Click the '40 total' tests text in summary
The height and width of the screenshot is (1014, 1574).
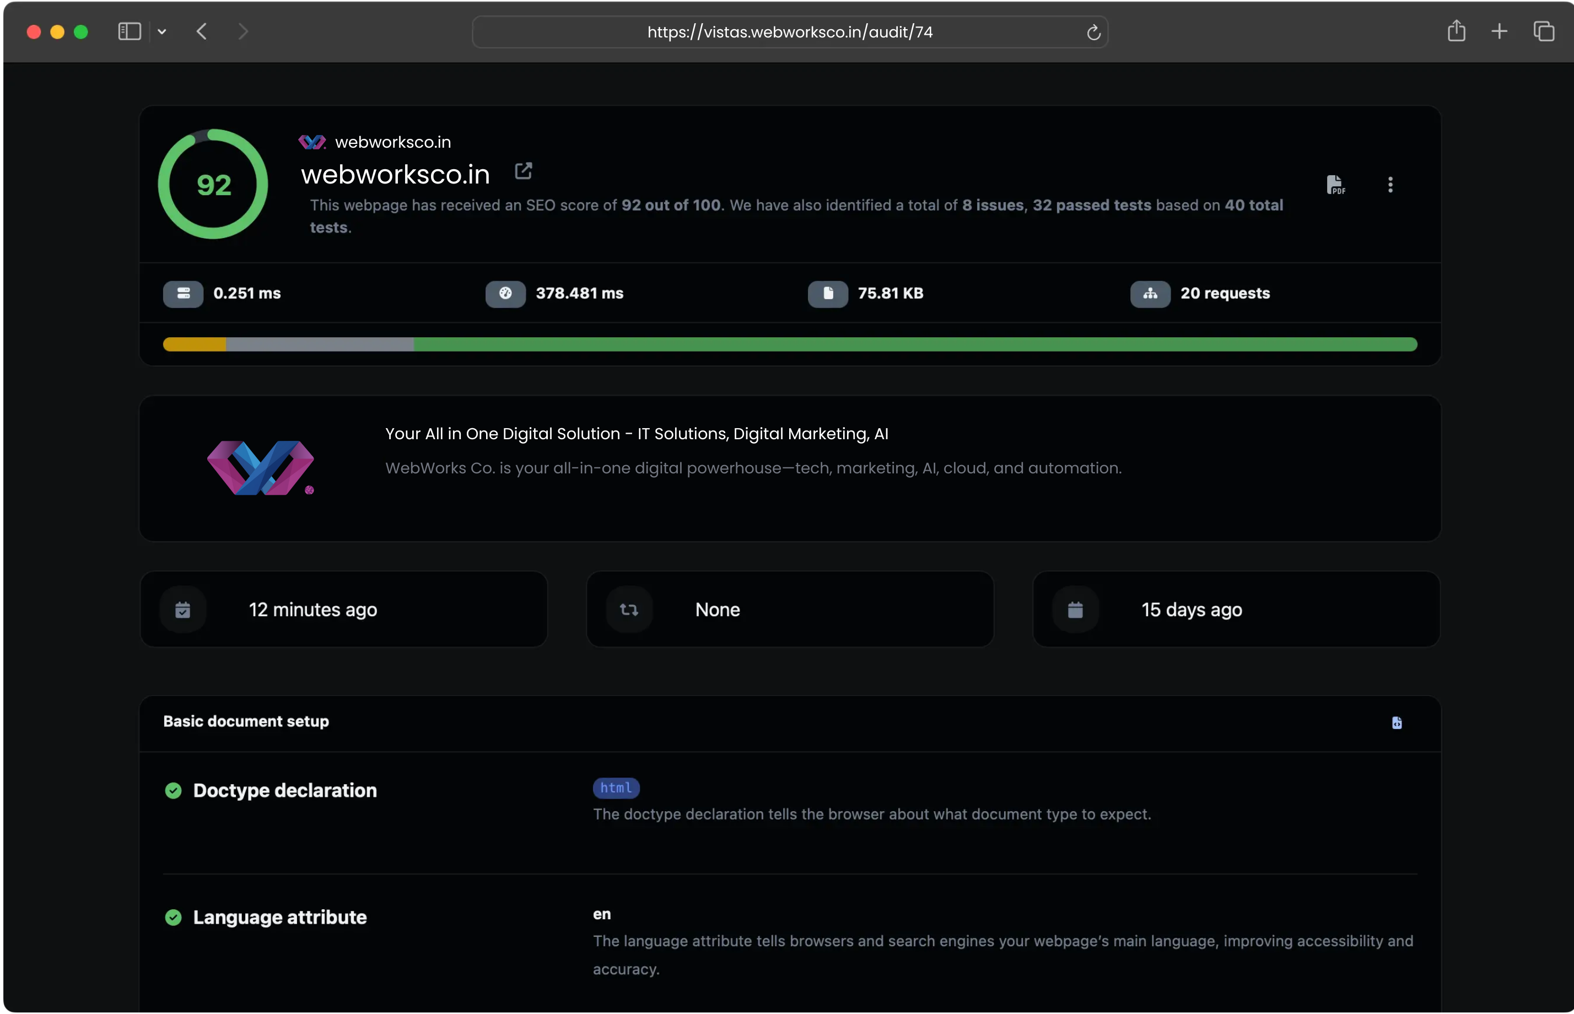1253,205
